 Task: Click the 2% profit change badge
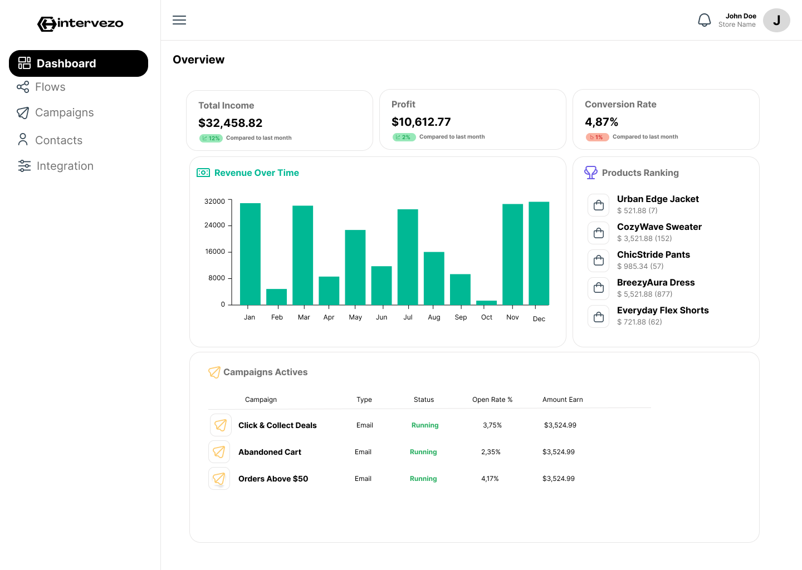(x=404, y=137)
